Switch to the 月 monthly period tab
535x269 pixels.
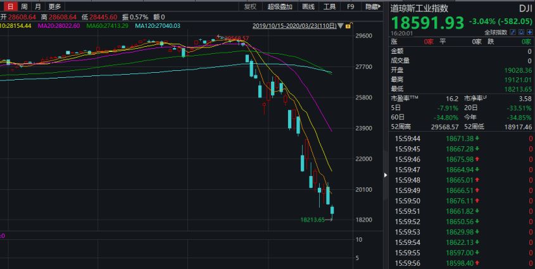[x=38, y=6]
